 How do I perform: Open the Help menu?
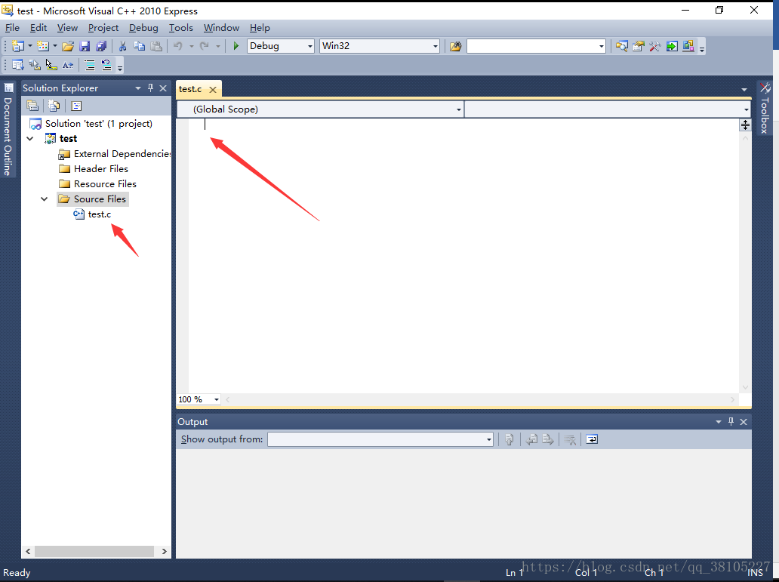tap(260, 28)
